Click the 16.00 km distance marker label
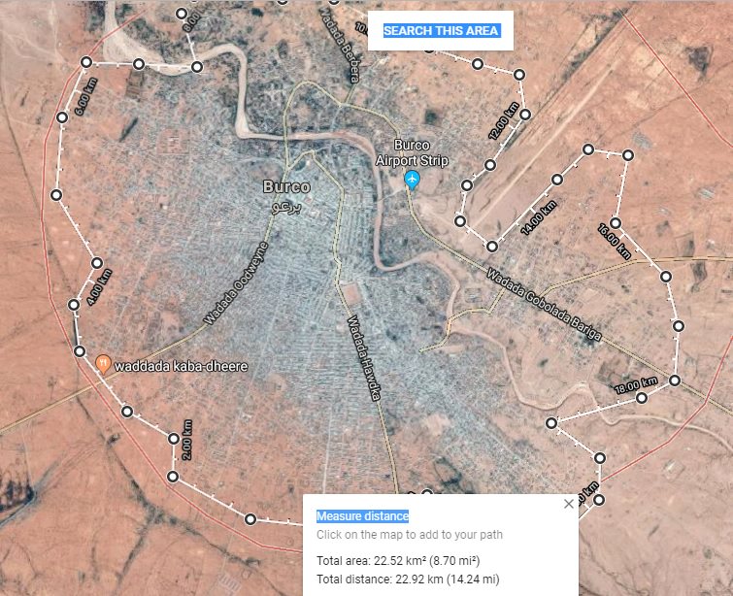This screenshot has height=596, width=733. (615, 242)
